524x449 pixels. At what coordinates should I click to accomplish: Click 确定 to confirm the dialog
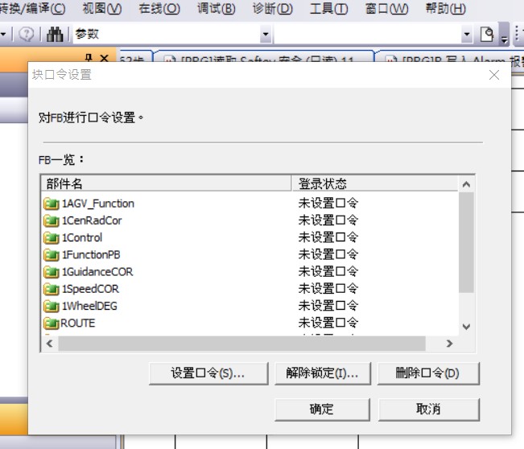[321, 409]
